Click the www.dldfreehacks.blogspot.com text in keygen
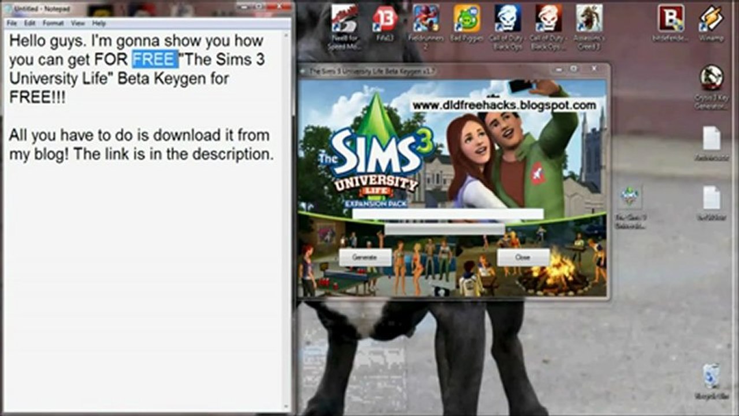 point(504,105)
